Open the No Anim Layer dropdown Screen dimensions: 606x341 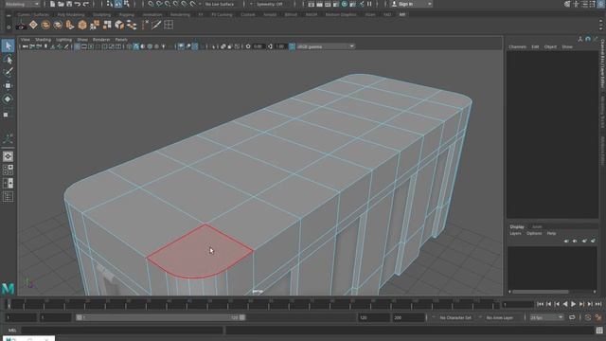click(500, 317)
